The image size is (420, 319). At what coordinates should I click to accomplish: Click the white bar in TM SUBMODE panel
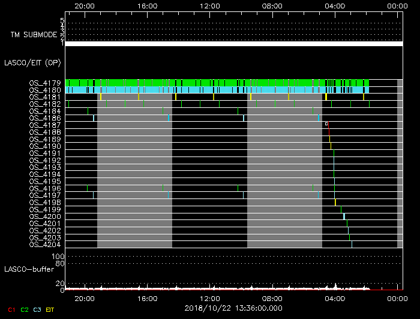point(233,44)
